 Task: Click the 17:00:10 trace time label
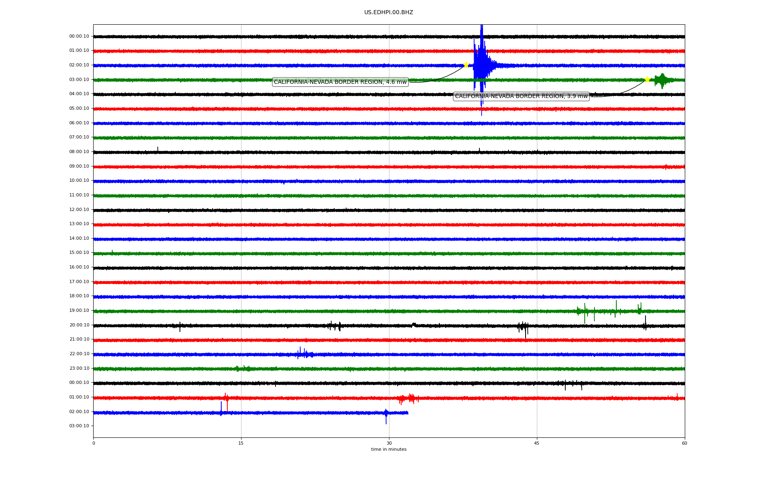click(x=79, y=282)
